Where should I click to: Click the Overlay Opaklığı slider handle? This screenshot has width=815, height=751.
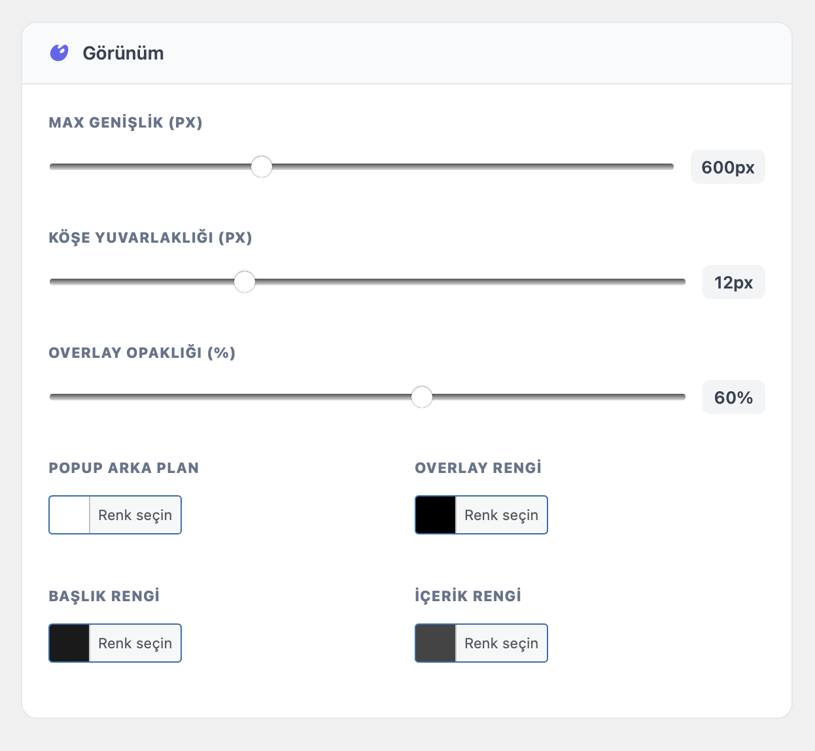point(422,397)
